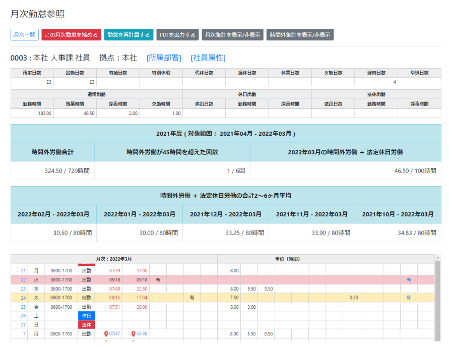Click the 3.00 overtime value on day 25
The width and height of the screenshot is (449, 347).
tap(251, 307)
